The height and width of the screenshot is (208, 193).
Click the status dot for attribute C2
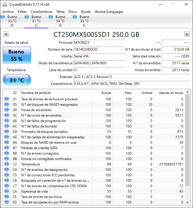pyautogui.click(x=7, y=164)
